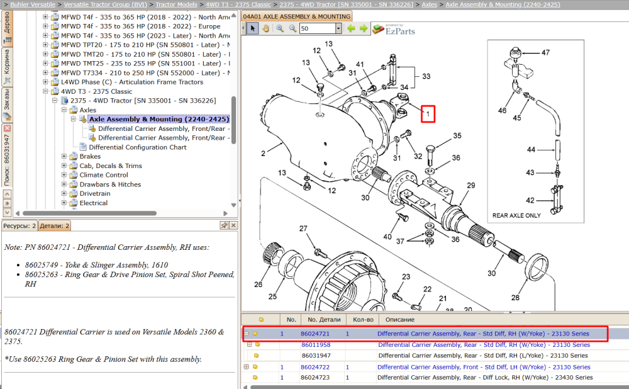The height and width of the screenshot is (389, 629).
Task: Click the sidebar tab scroll up arrow
Action: pos(7,194)
